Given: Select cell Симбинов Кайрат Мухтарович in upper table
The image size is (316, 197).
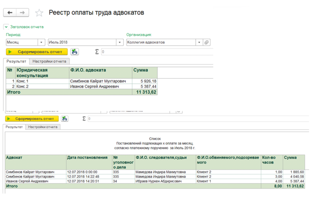Looking at the screenshot, I should click(100, 81).
